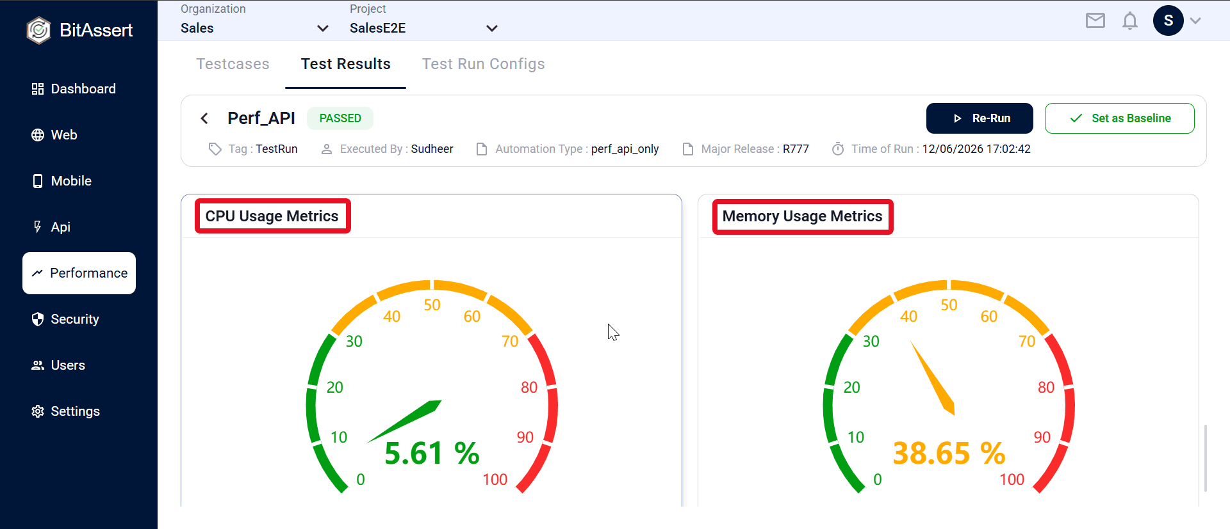
Task: Click the perf_api_only automation type value
Action: point(625,149)
